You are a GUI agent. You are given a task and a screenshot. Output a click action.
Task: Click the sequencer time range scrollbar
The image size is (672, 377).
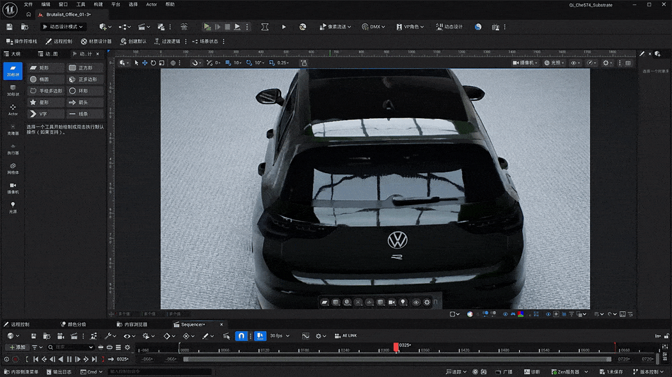397,360
